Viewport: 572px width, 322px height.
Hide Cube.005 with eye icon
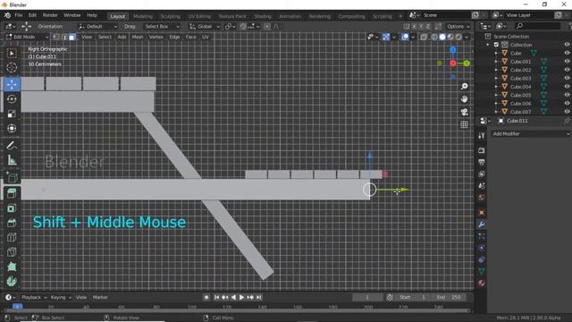pos(567,95)
